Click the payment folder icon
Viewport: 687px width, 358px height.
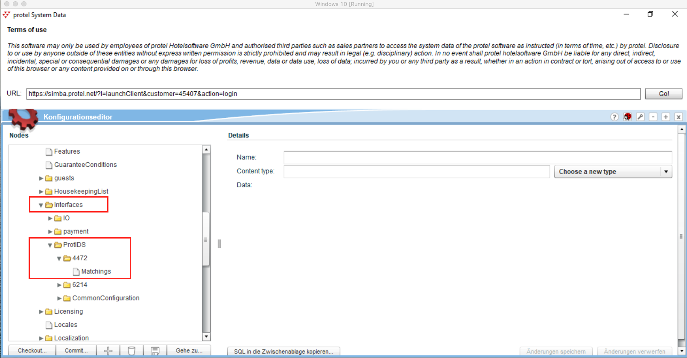pyautogui.click(x=58, y=232)
